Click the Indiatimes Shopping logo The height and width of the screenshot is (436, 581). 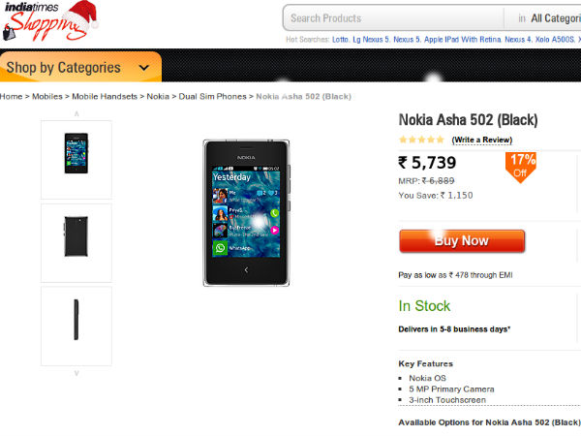[50, 20]
